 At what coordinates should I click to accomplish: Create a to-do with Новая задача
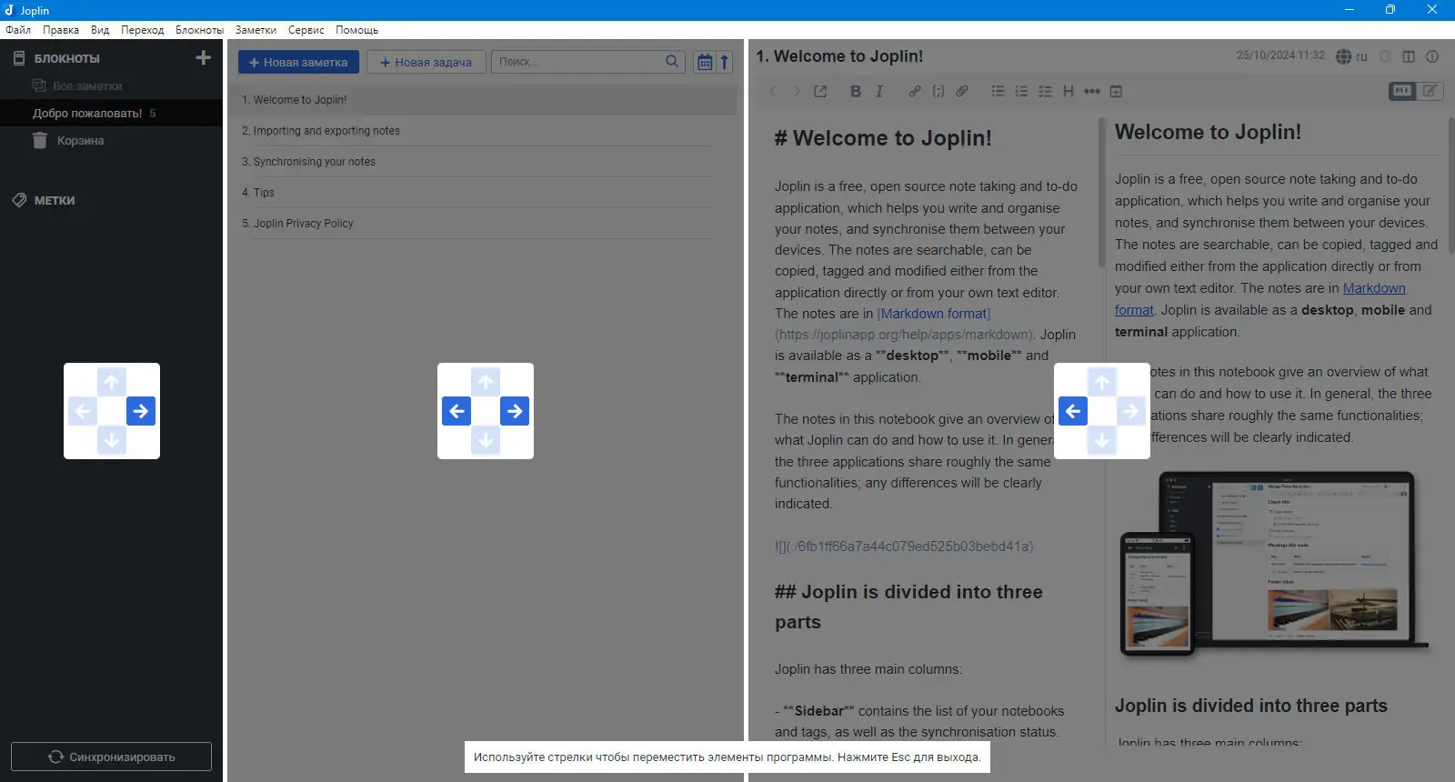pyautogui.click(x=426, y=62)
